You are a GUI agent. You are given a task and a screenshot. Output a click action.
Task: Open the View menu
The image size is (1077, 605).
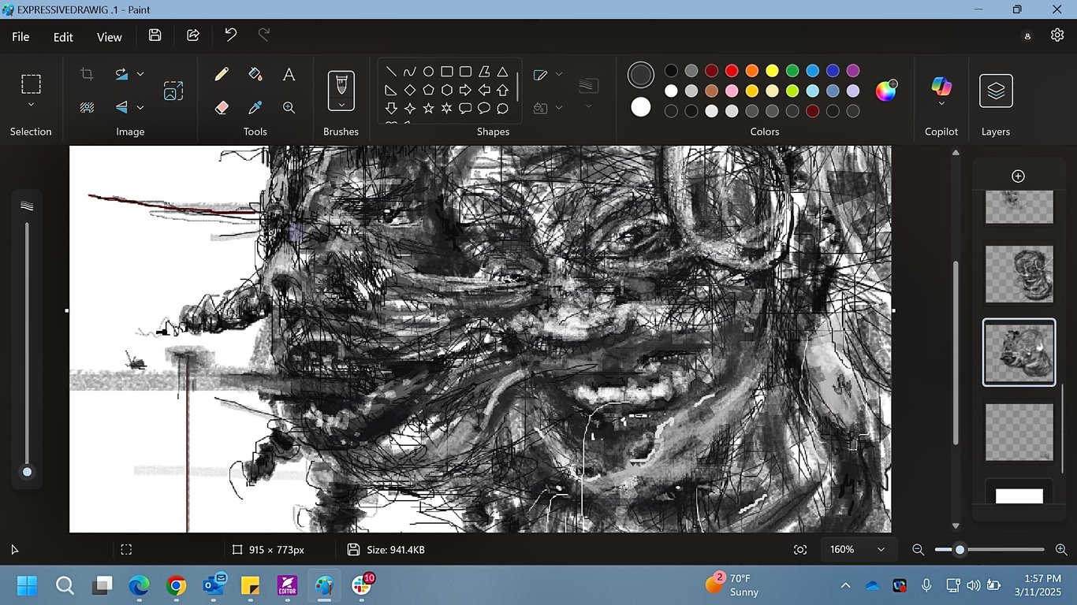pyautogui.click(x=110, y=36)
